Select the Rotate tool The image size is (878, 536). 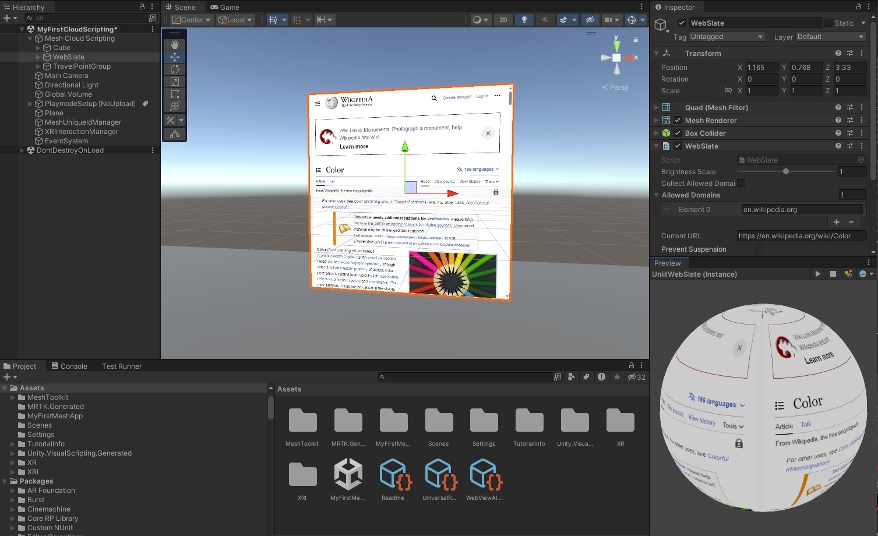(x=175, y=69)
